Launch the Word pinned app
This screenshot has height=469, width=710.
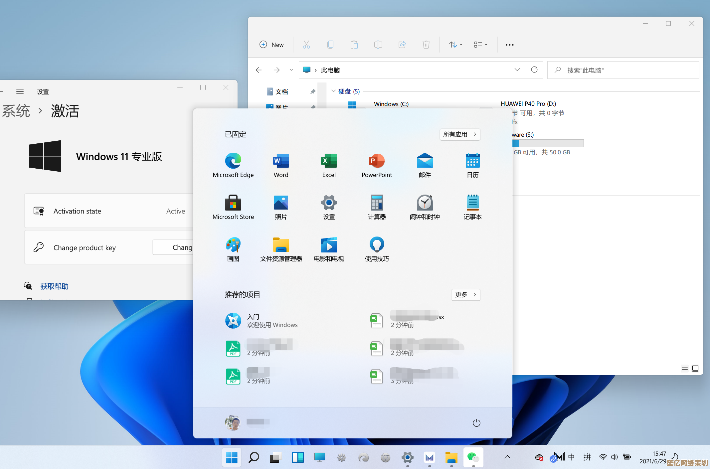click(281, 165)
